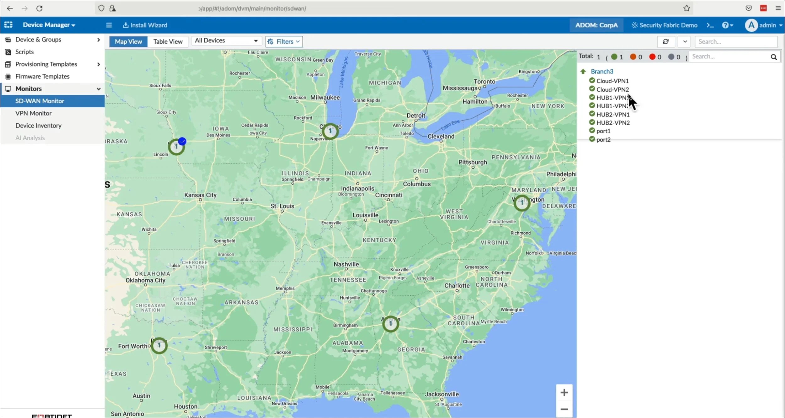The image size is (785, 418).
Task: Select Table View tab
Action: pos(168,41)
